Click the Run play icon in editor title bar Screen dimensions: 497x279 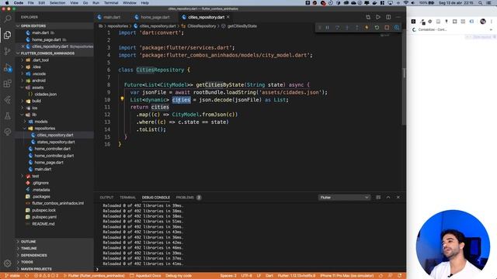click(378, 17)
